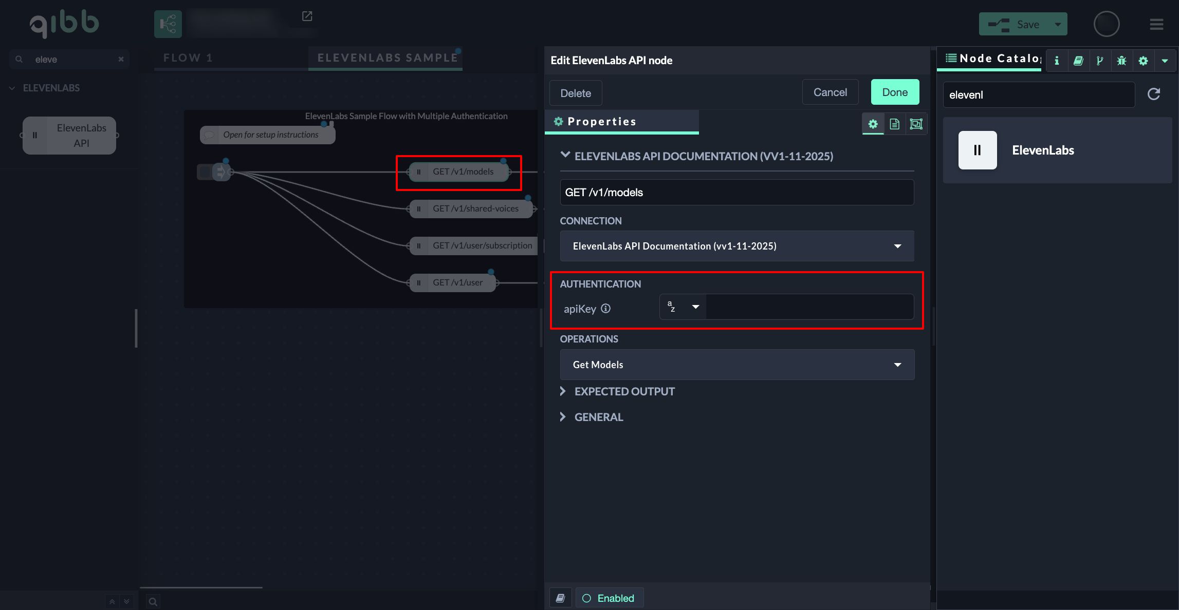Click the user avatar circle
This screenshot has width=1179, height=610.
click(1106, 24)
